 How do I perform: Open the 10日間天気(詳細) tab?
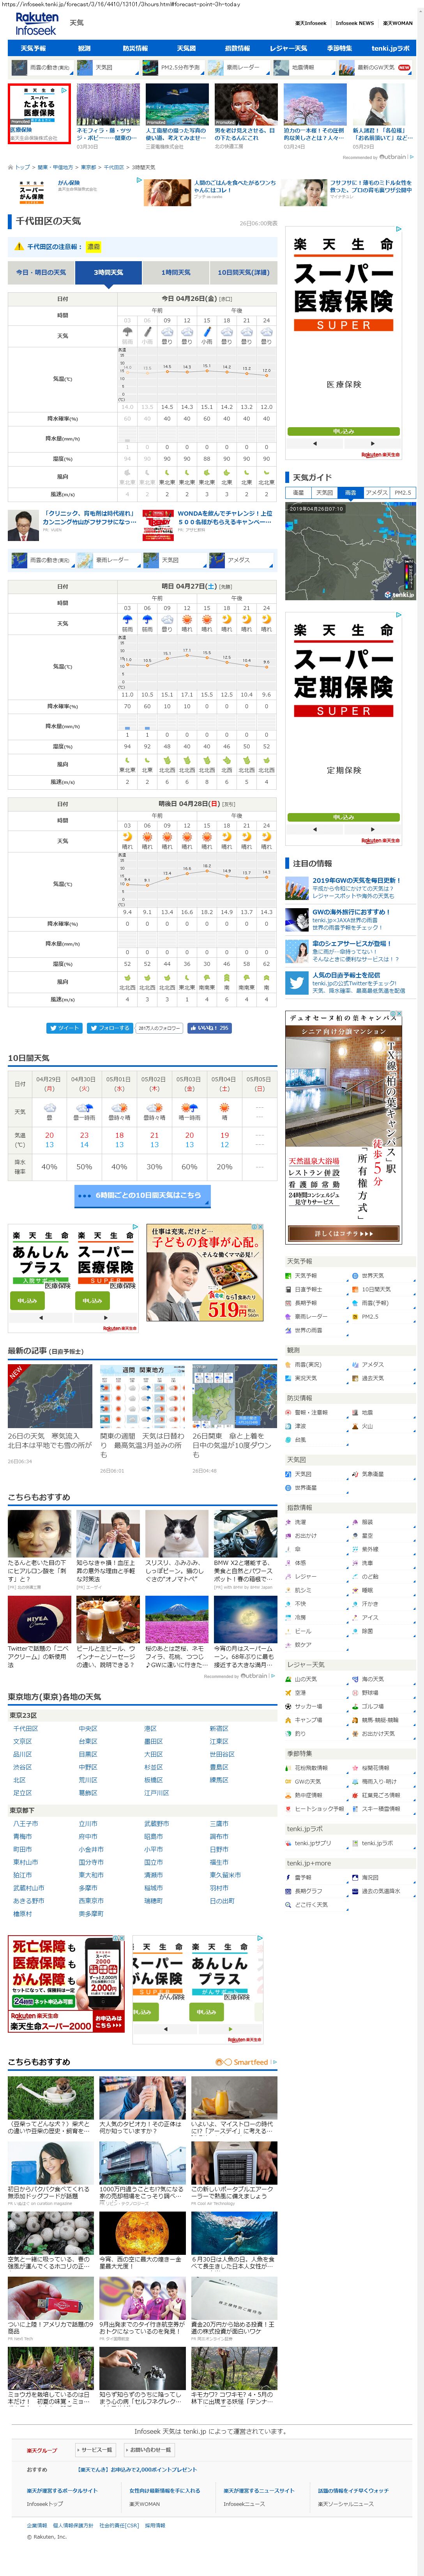pos(244,272)
